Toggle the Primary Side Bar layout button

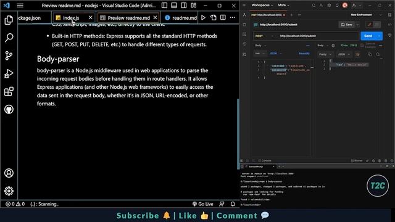coord(164,6)
